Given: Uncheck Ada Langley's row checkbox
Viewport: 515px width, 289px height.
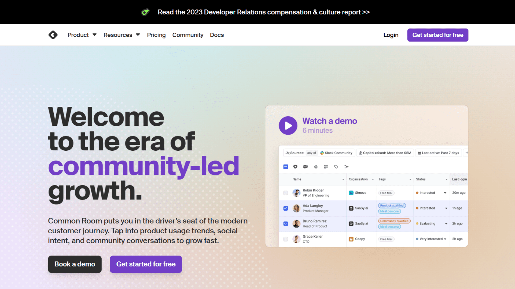Looking at the screenshot, I should tap(285, 208).
